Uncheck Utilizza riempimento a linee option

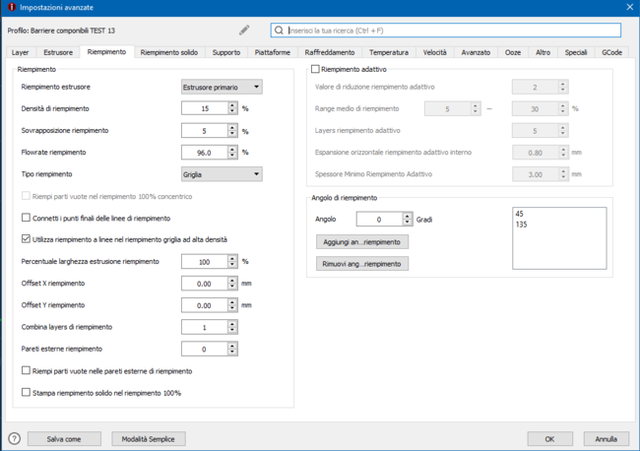pos(27,238)
